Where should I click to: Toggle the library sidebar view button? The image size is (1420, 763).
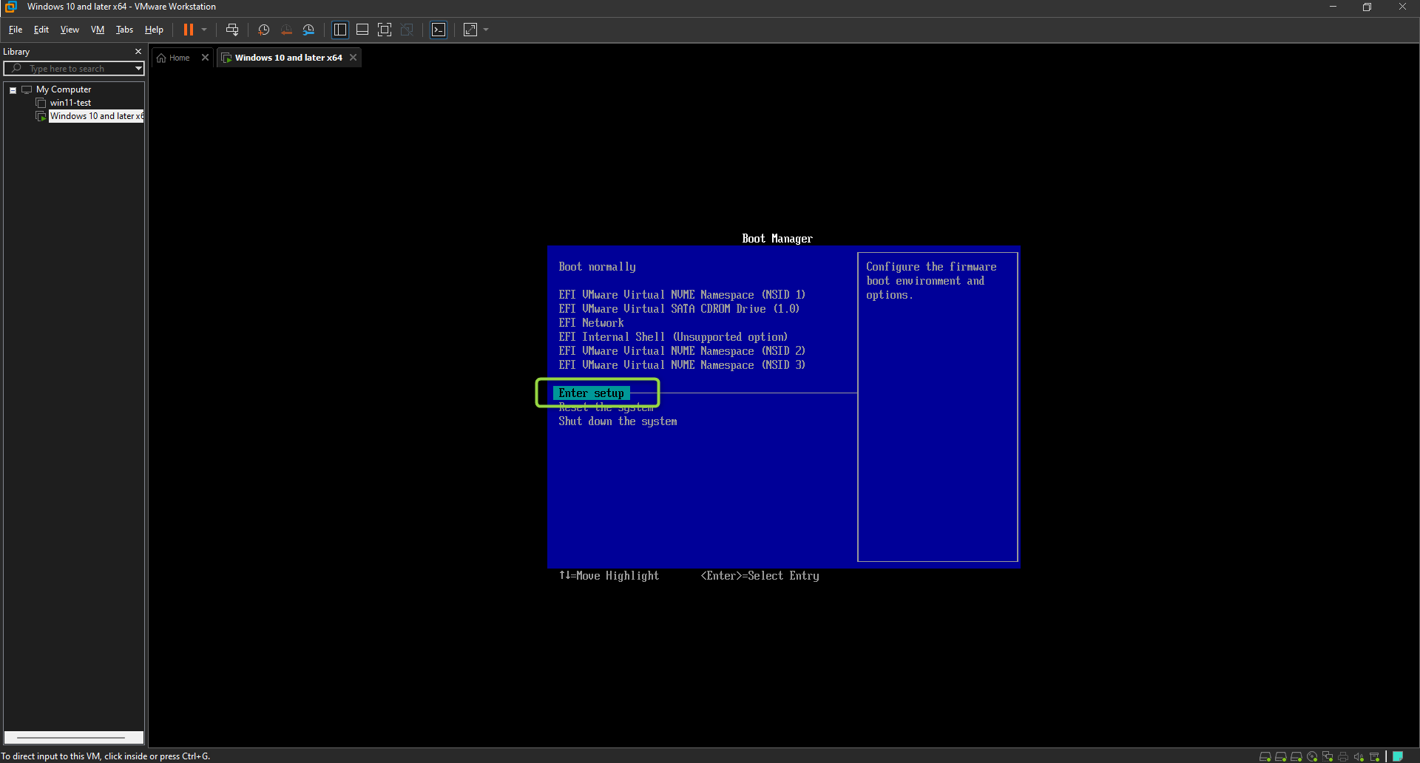[340, 30]
